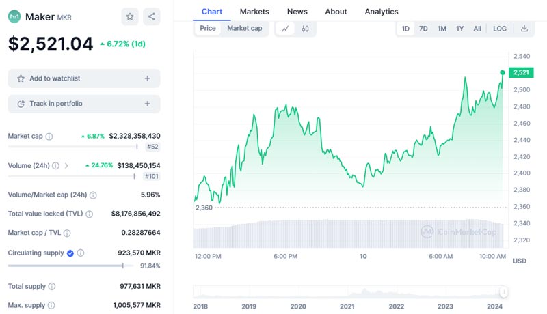Click Track in portfolio button

tap(84, 104)
